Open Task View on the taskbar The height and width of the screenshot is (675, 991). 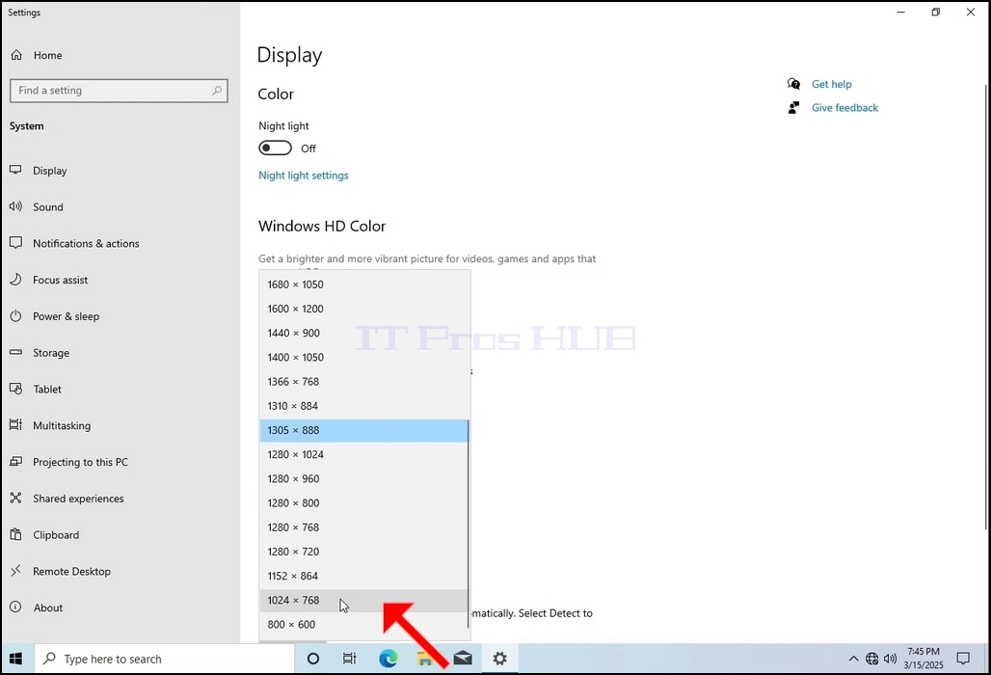tap(350, 659)
